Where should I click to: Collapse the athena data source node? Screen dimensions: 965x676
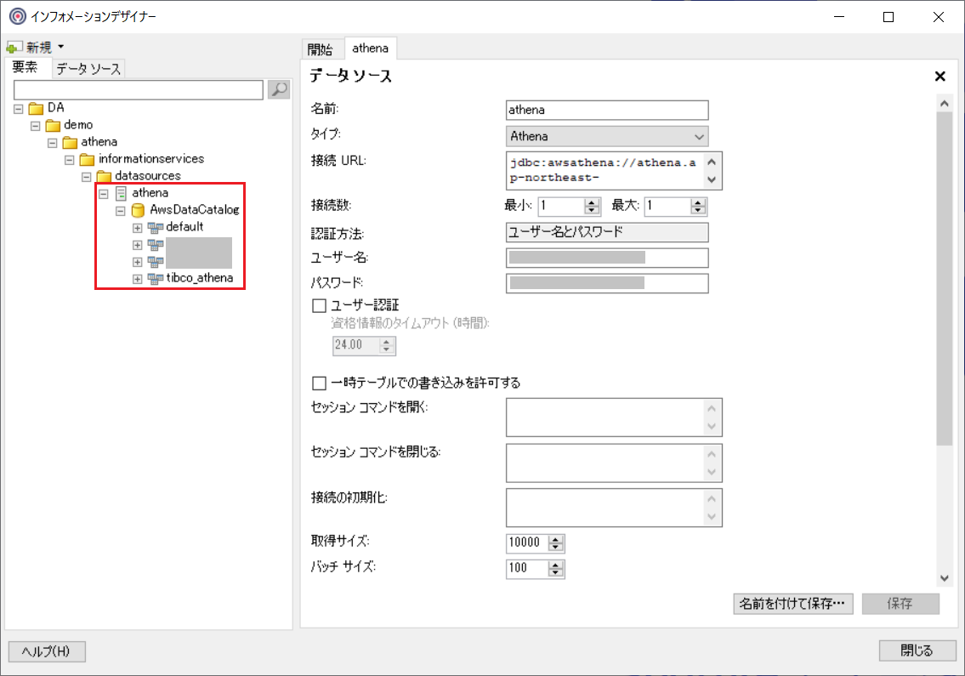coord(104,194)
